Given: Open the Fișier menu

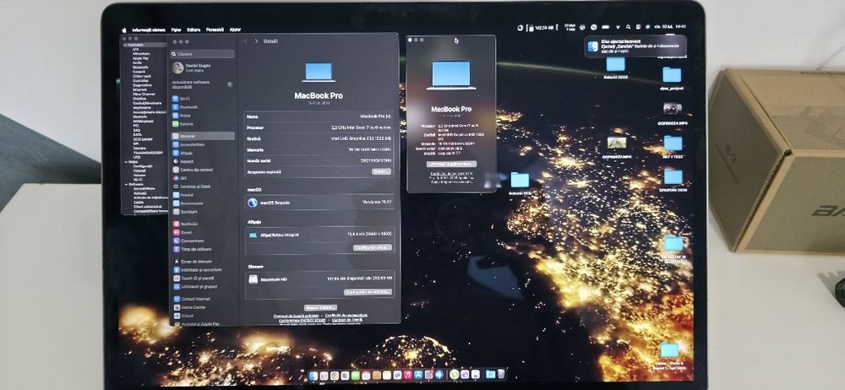Looking at the screenshot, I should pos(177,30).
